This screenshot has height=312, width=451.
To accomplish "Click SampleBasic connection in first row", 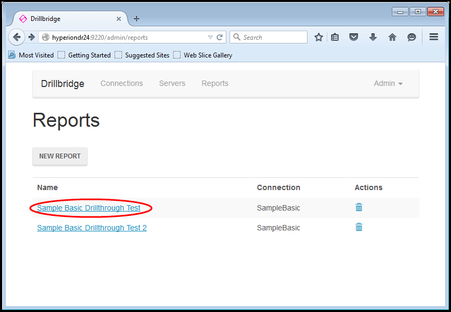I will 278,208.
